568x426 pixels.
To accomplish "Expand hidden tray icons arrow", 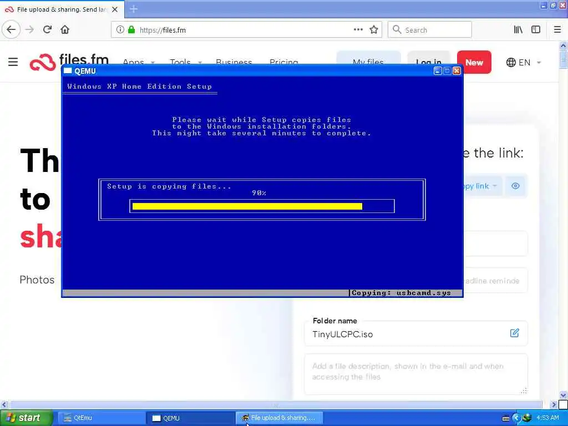I will [x=516, y=418].
